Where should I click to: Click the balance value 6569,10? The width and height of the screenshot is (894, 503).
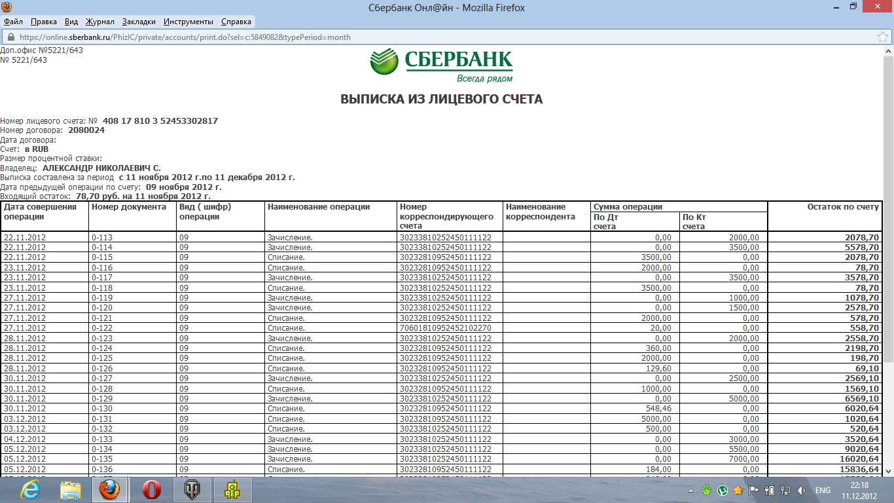click(x=861, y=399)
